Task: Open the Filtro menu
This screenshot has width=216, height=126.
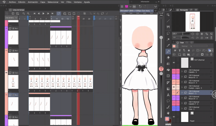Action: 69,2
